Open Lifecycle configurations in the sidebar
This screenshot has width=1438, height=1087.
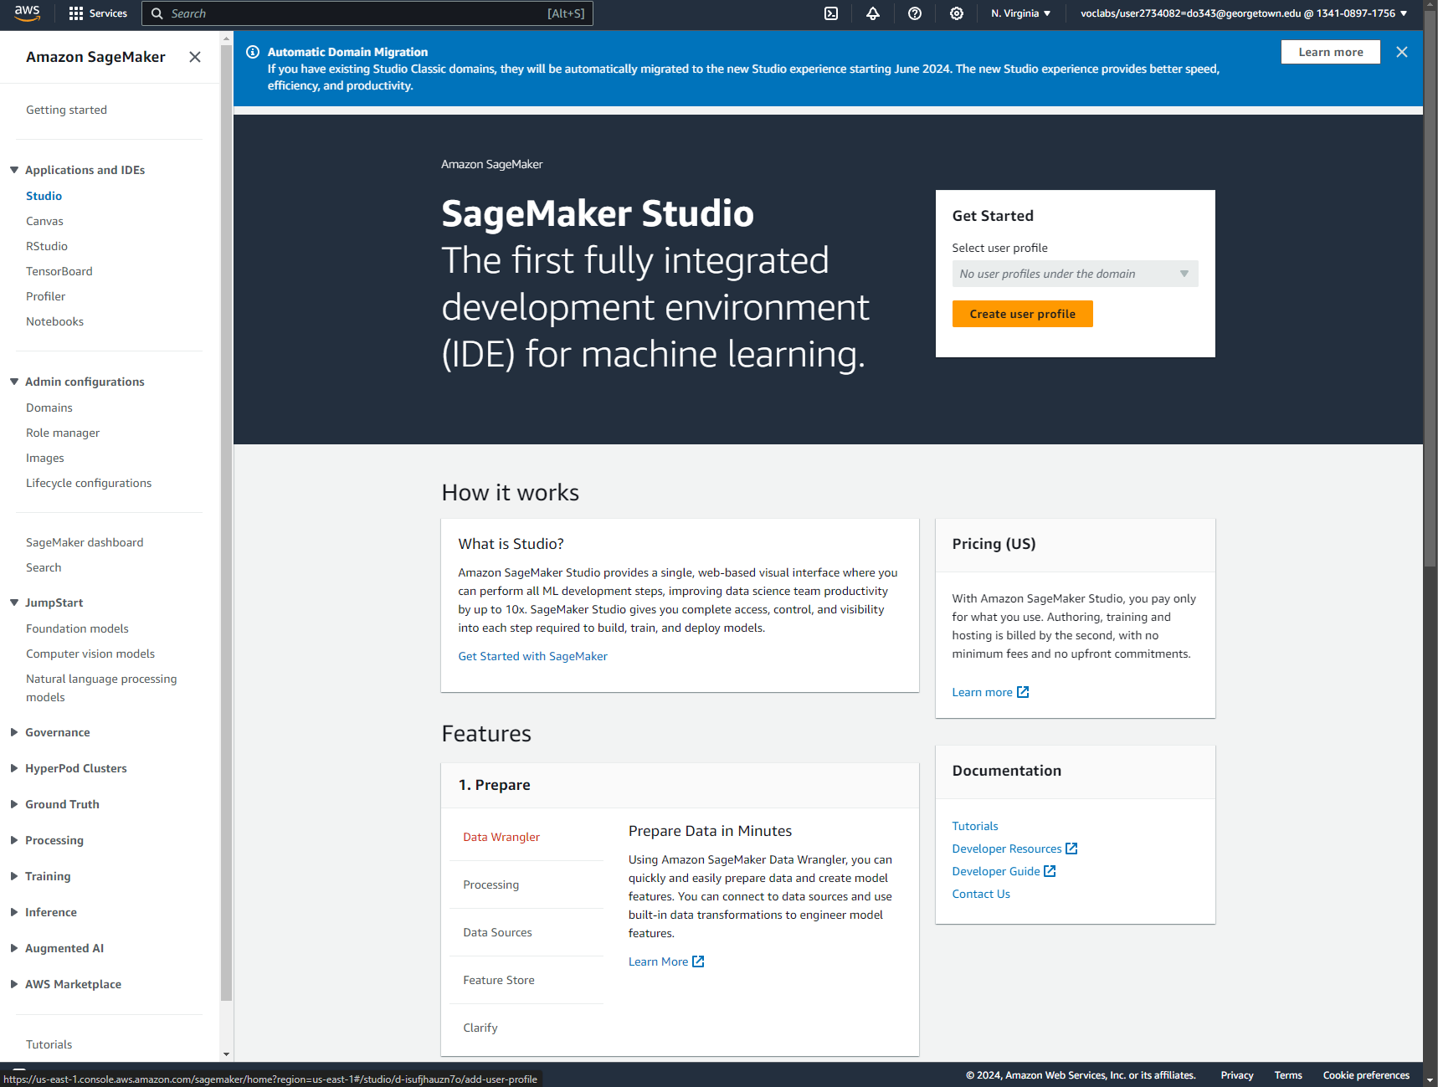pos(89,483)
